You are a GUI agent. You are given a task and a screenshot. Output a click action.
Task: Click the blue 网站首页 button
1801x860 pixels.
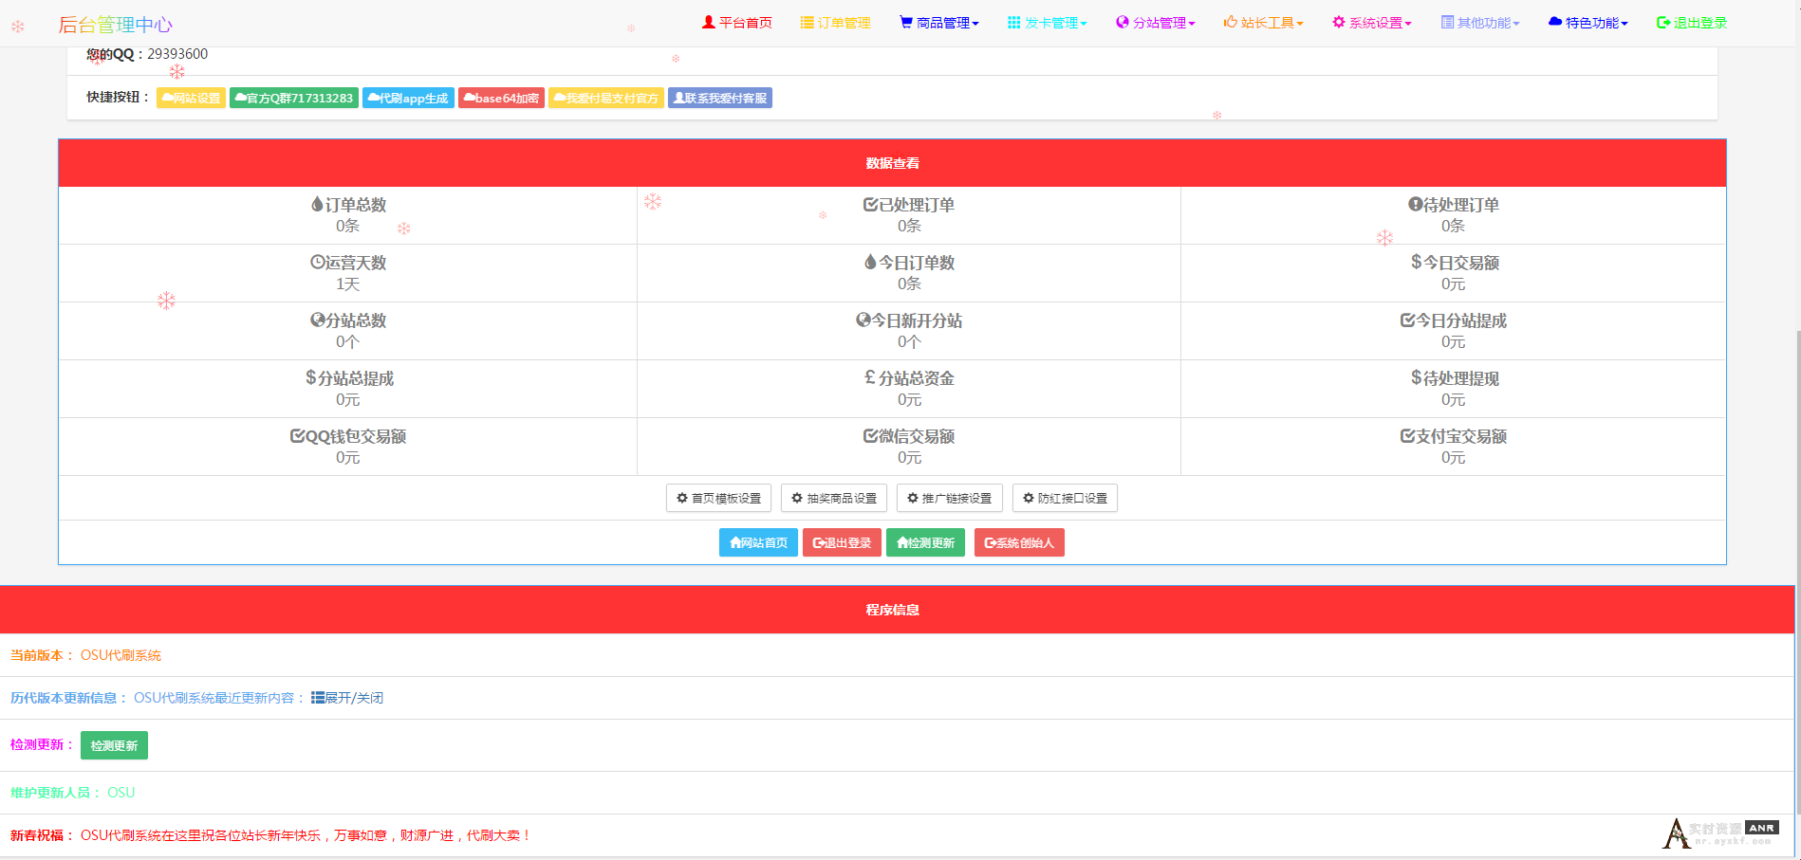(758, 542)
